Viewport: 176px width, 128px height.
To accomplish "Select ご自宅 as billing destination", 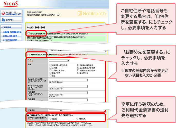I will coord(50,119).
